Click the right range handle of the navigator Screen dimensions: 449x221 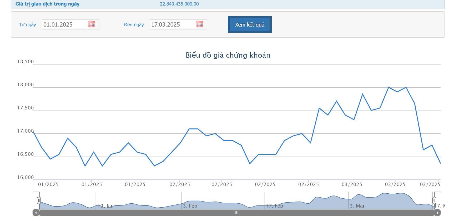pos(434,201)
